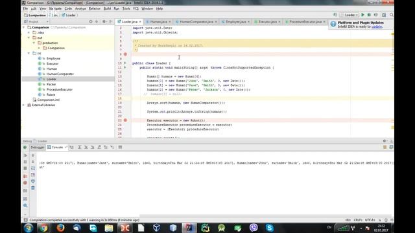Click run gutter arrow beside main method

pyautogui.click(x=125, y=67)
